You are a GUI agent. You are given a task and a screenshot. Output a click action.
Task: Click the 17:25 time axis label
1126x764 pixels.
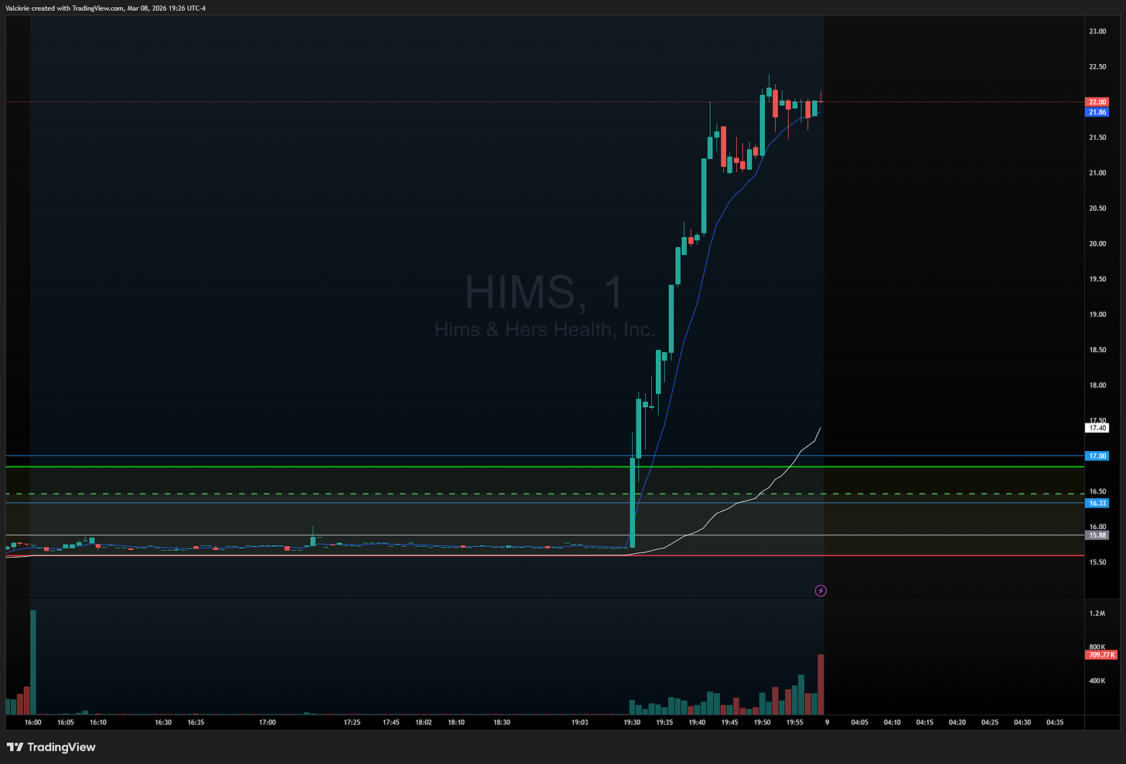click(352, 722)
